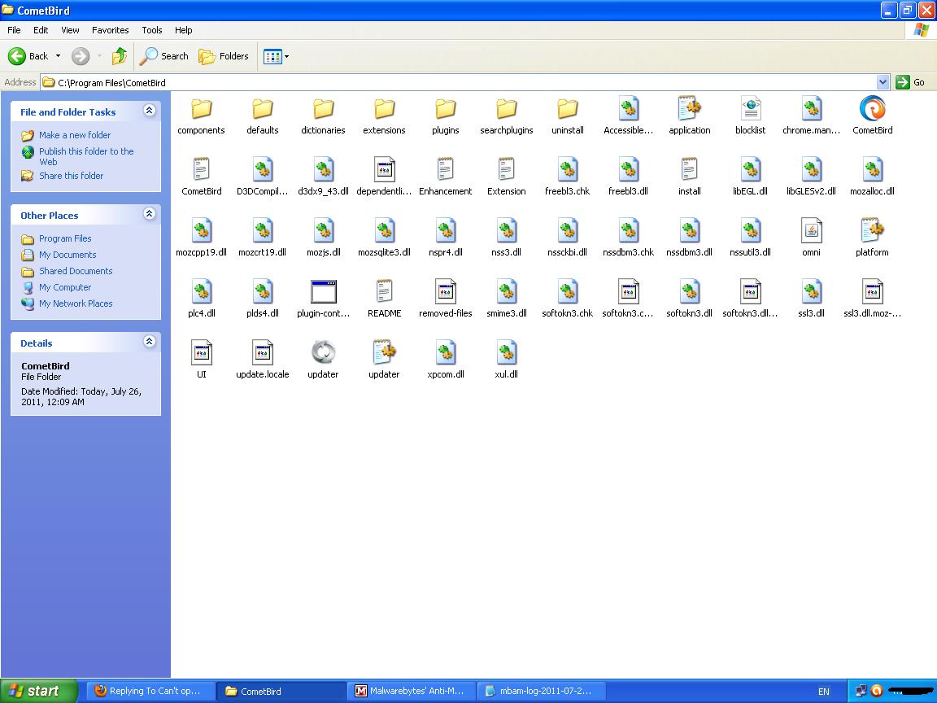
Task: Open Shared Documents link
Action: pos(76,271)
